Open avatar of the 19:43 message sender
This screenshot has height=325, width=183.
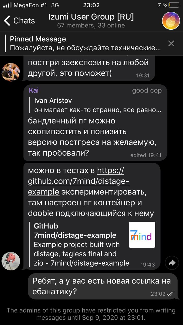(11, 261)
